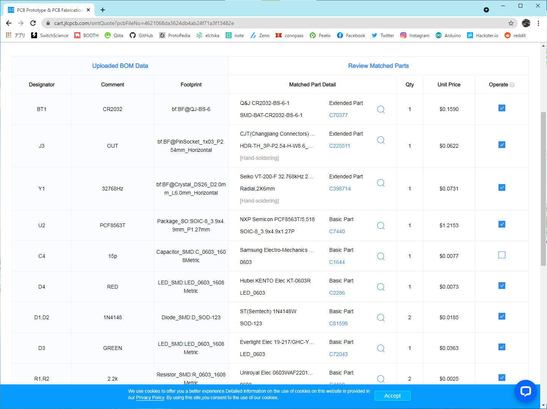547x409 pixels.
Task: Go back to the previous page
Action: (9, 23)
